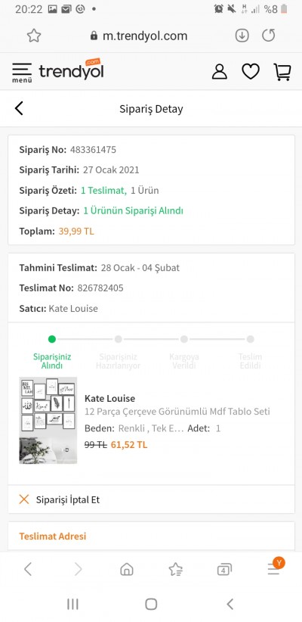
Task: Tap the Trendyol logo
Action: [x=72, y=70]
